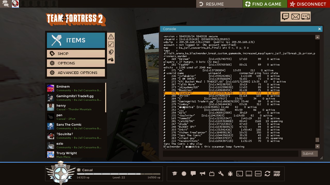Open the OPTIONS menu entry

[x=76, y=63]
